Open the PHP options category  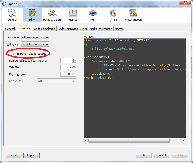(x=93, y=15)
